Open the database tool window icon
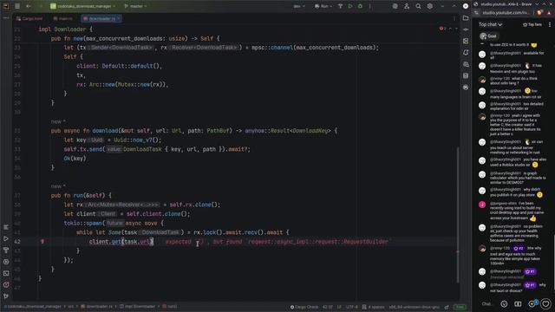The image size is (555, 312). [466, 75]
